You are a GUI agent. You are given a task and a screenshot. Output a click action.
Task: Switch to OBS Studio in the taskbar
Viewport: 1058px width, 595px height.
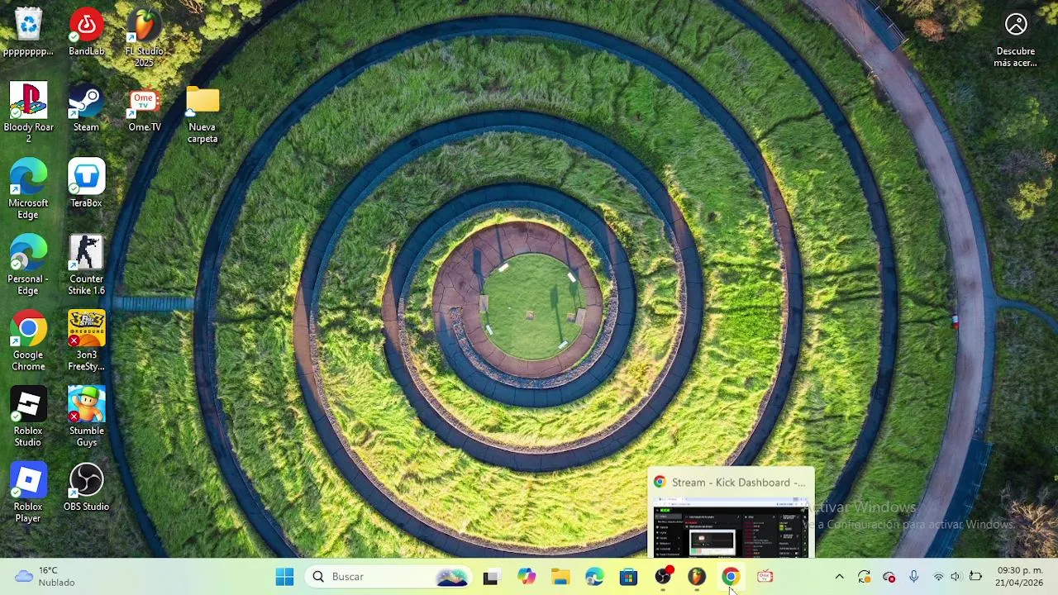(x=663, y=577)
